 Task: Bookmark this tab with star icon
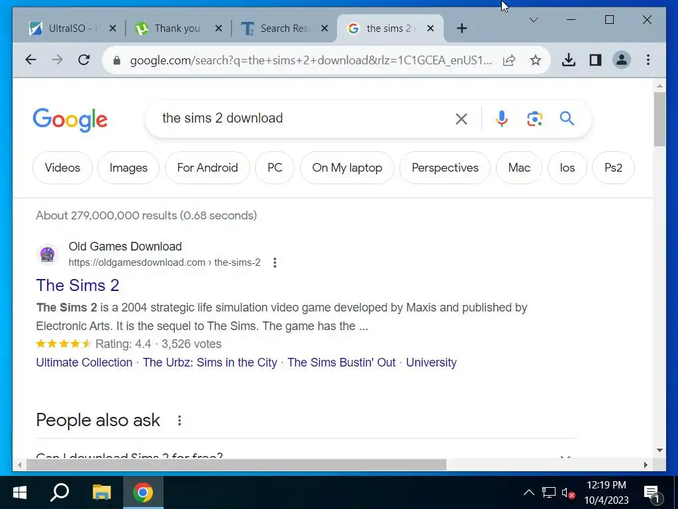[535, 60]
